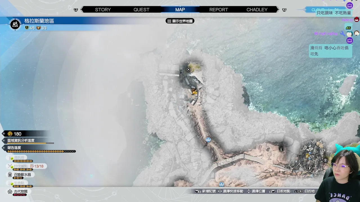This screenshot has width=360, height=202.
Task: Select the 召喚獸水晶 category row
Action: [20, 175]
